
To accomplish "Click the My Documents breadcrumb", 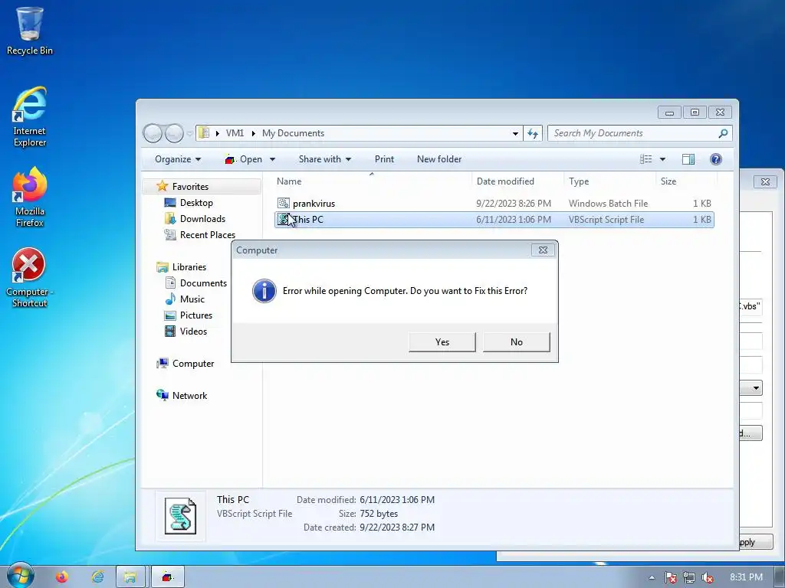I will 293,133.
